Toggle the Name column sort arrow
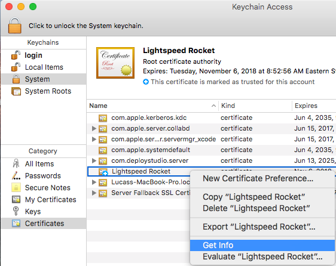This screenshot has height=266, width=336. (x=213, y=106)
